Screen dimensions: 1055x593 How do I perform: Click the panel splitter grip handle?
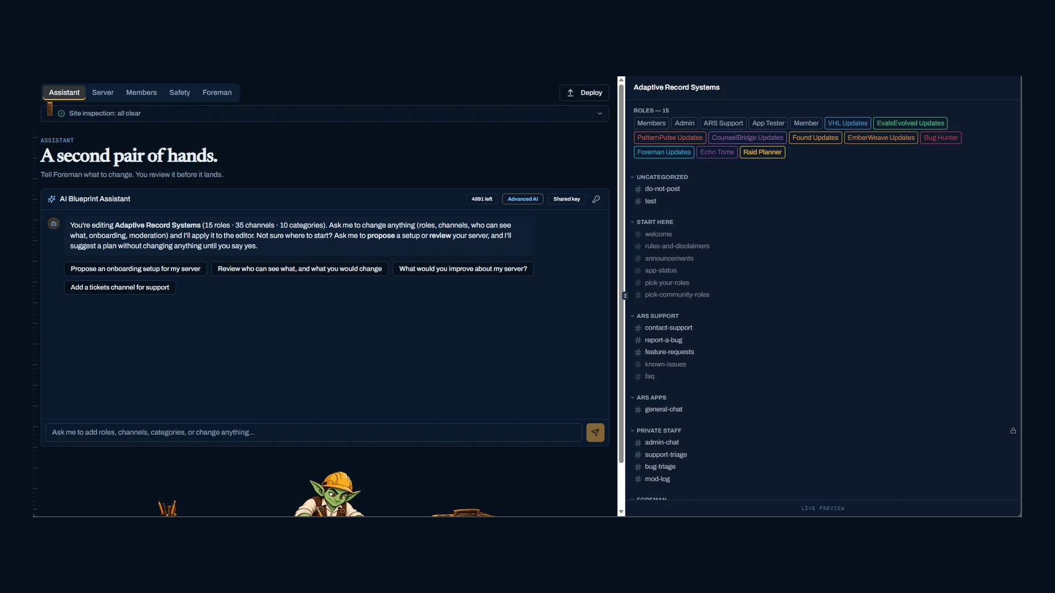(x=625, y=296)
